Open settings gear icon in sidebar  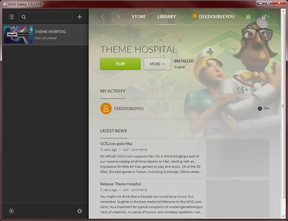pyautogui.click(x=79, y=211)
